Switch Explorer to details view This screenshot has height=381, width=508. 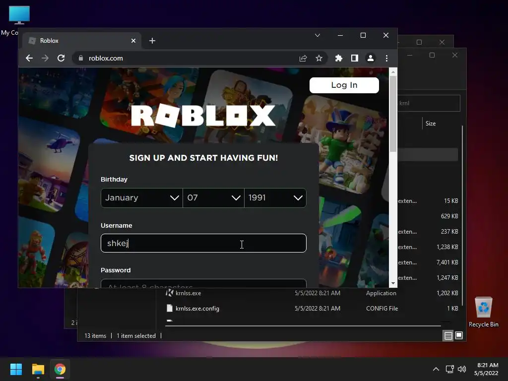tap(448, 336)
